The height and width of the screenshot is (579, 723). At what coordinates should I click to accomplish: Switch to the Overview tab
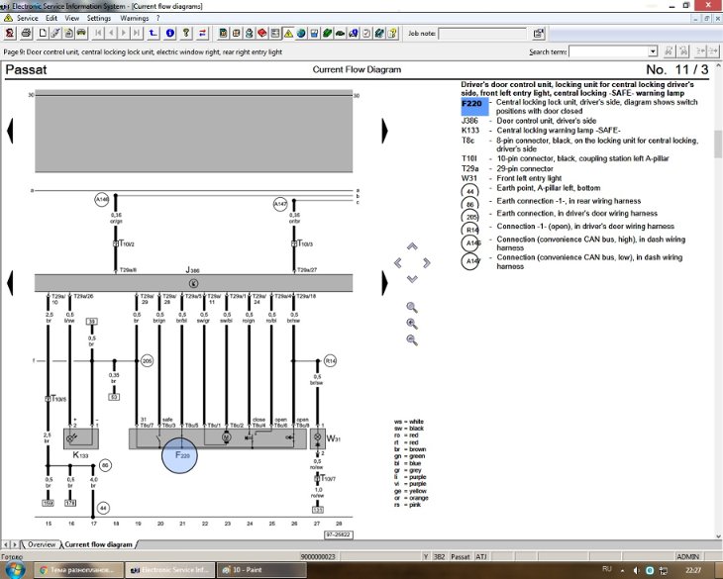coord(42,544)
